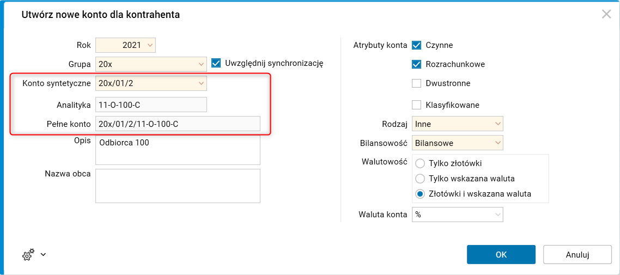The height and width of the screenshot is (275, 620).
Task: Click into the Opis text field
Action: coord(178,150)
